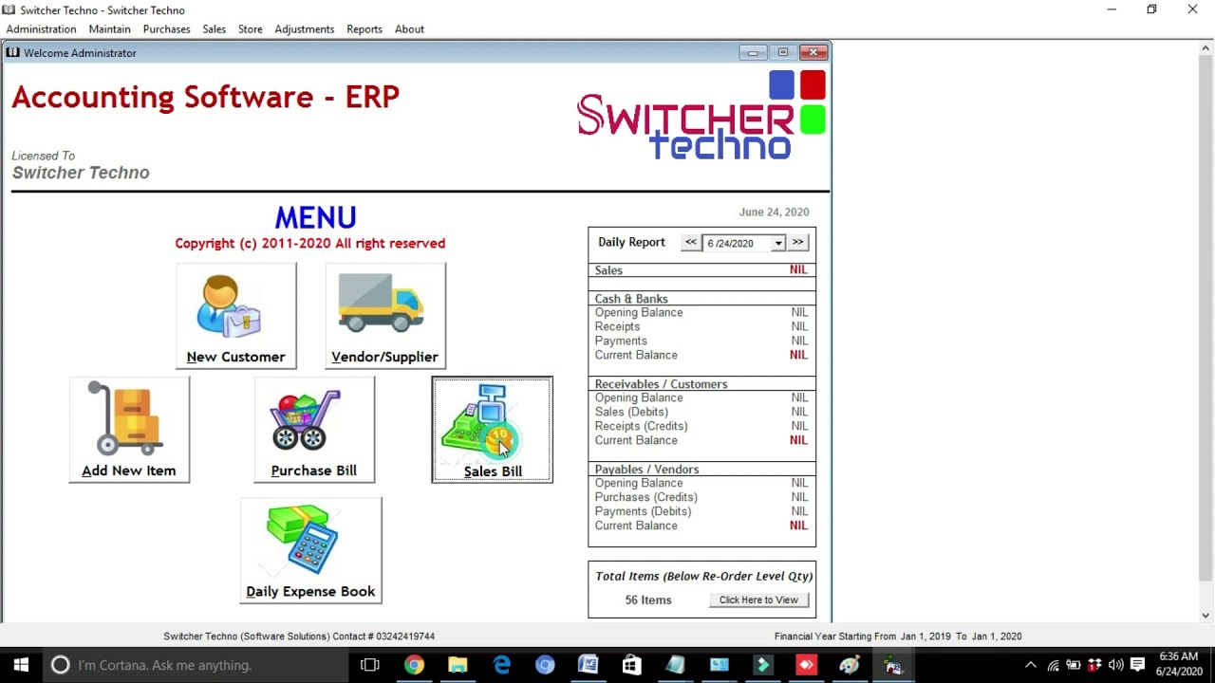Click Here to View re-order level items

[758, 600]
